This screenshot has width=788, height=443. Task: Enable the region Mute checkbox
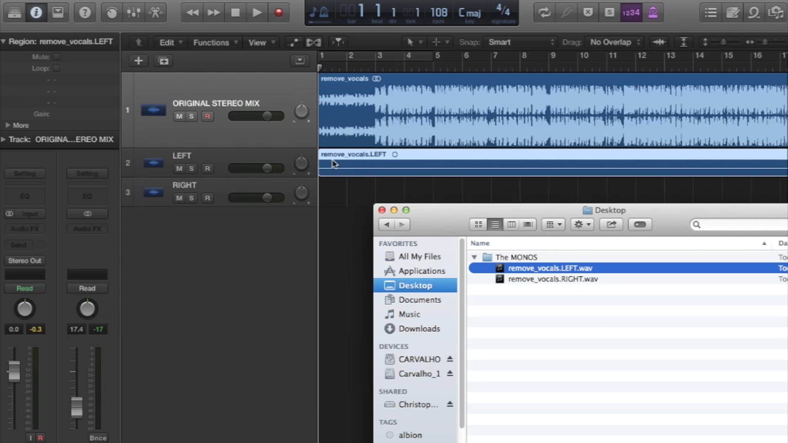56,57
